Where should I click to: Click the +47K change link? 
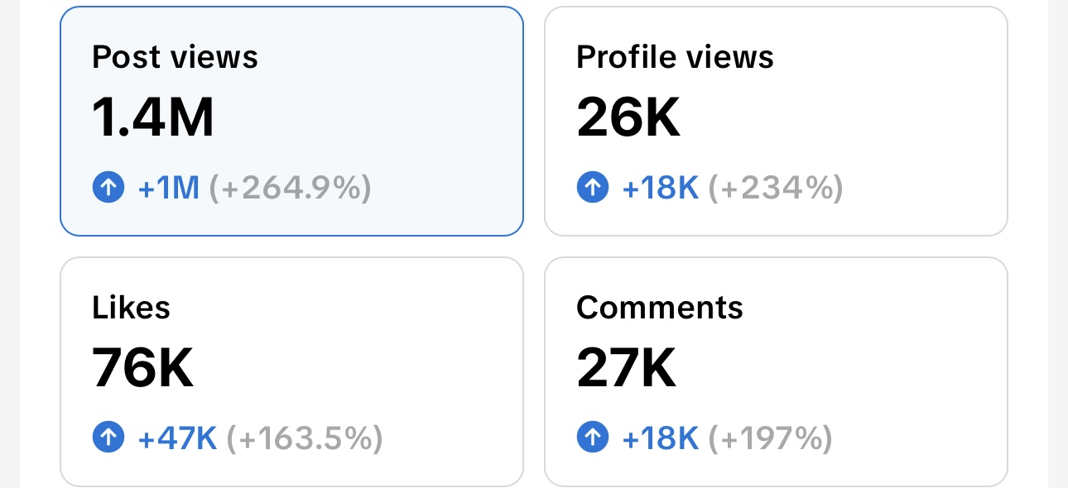177,438
